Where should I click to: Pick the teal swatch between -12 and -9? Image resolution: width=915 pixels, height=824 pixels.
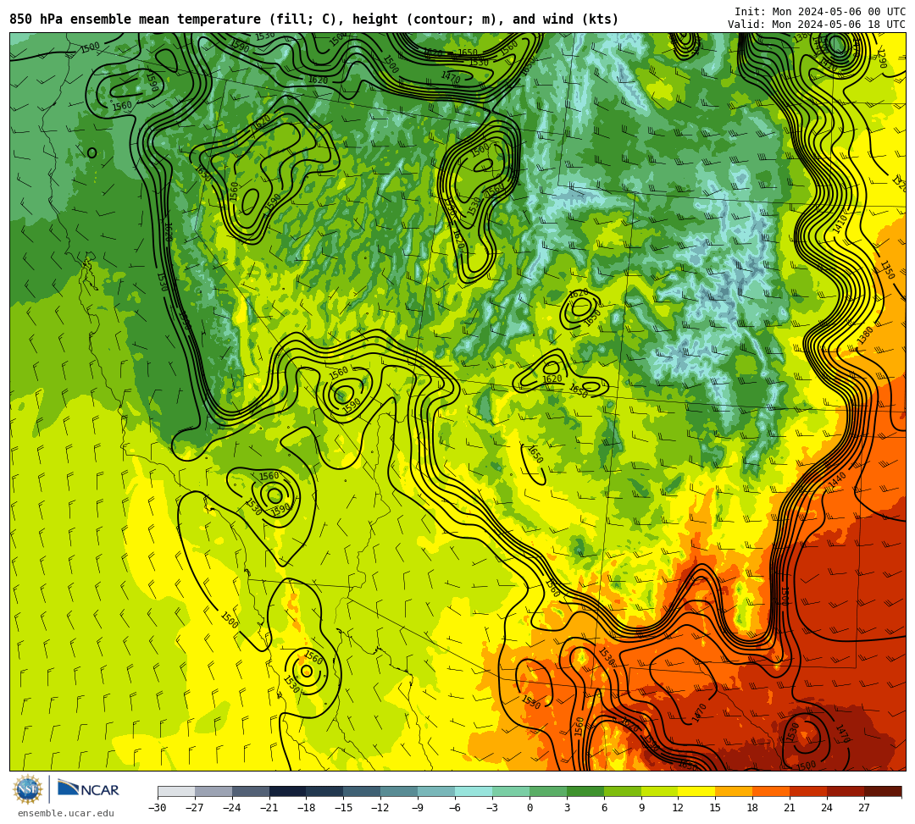[400, 791]
